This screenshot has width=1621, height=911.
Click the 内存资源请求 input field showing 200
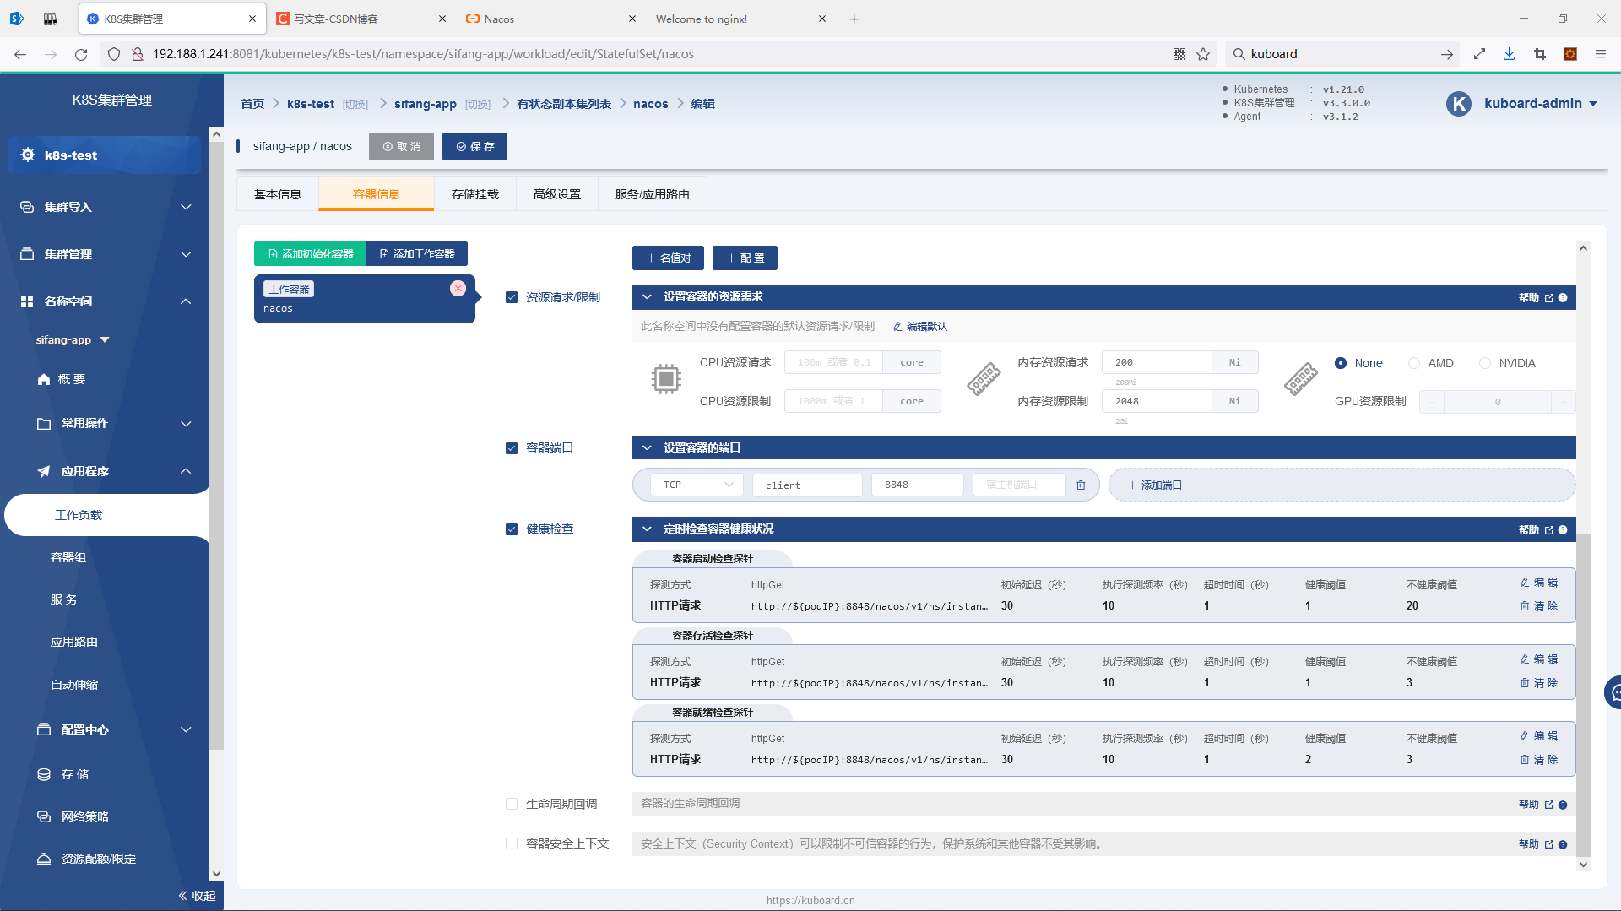coord(1157,362)
